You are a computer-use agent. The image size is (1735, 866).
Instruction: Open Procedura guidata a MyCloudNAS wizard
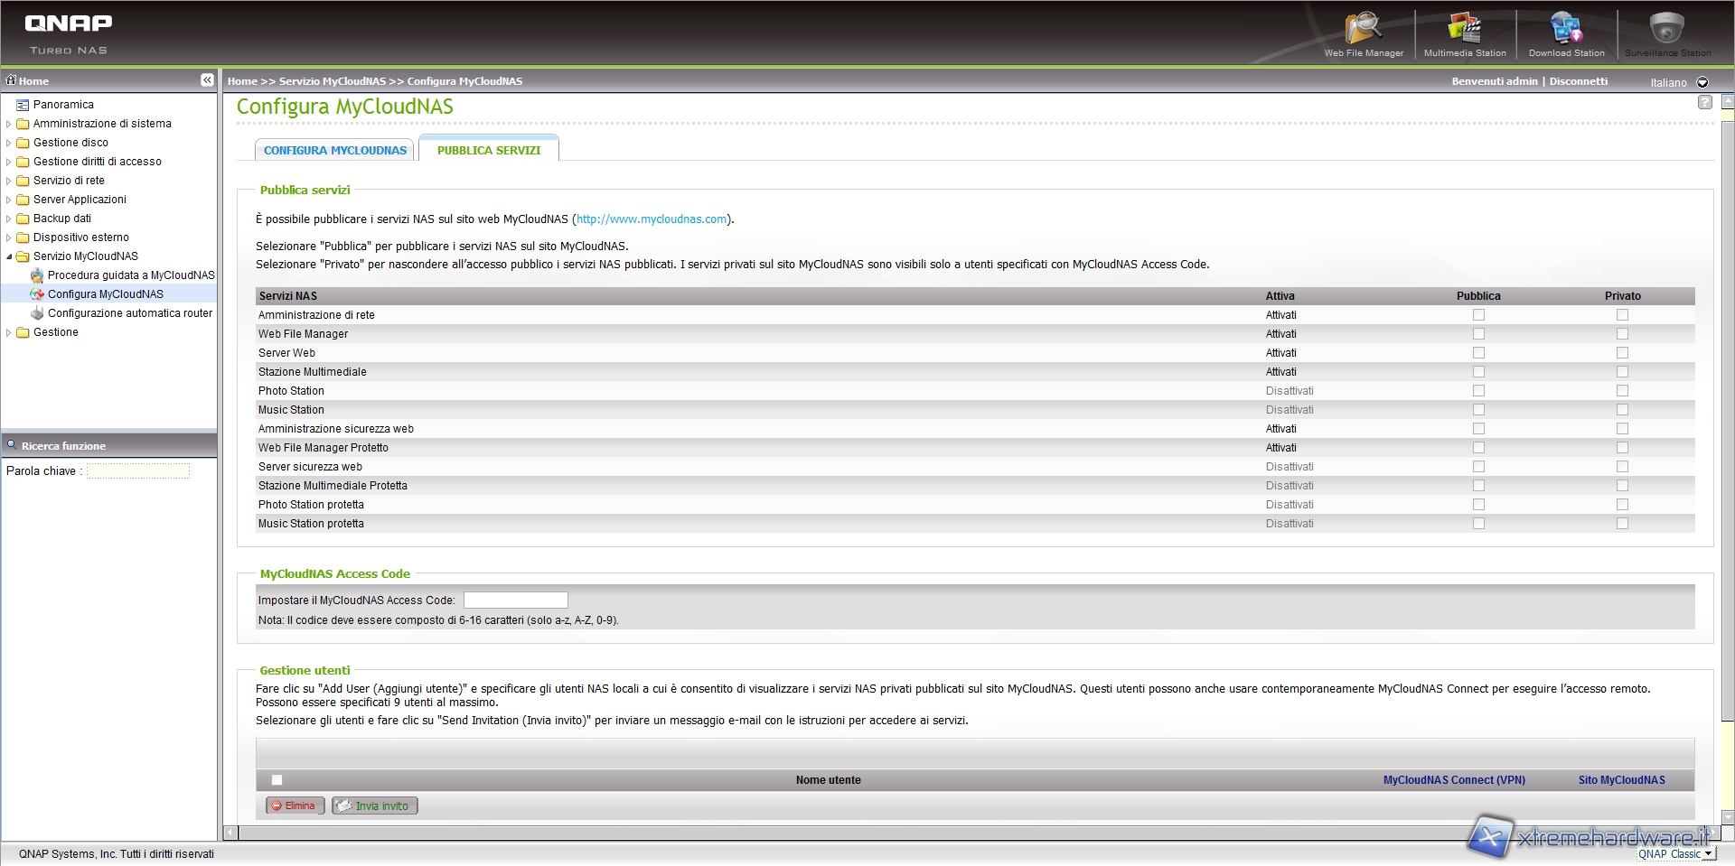pos(130,275)
